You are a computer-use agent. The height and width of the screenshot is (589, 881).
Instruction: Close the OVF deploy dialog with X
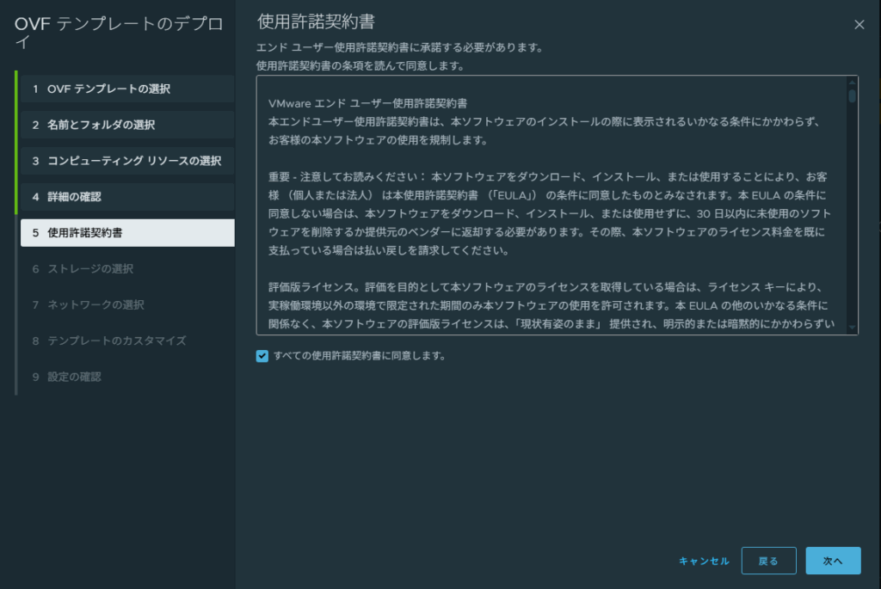pyautogui.click(x=859, y=25)
